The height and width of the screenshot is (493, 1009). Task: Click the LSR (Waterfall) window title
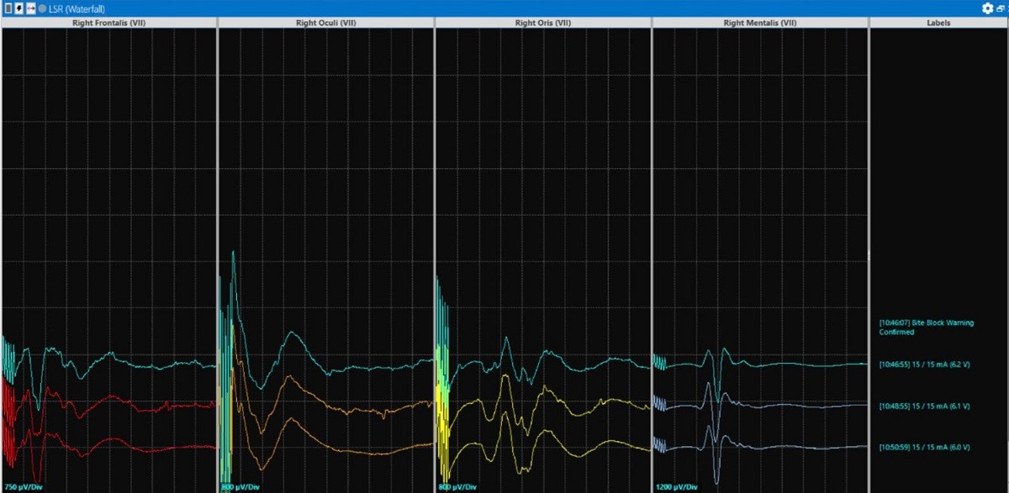[77, 8]
